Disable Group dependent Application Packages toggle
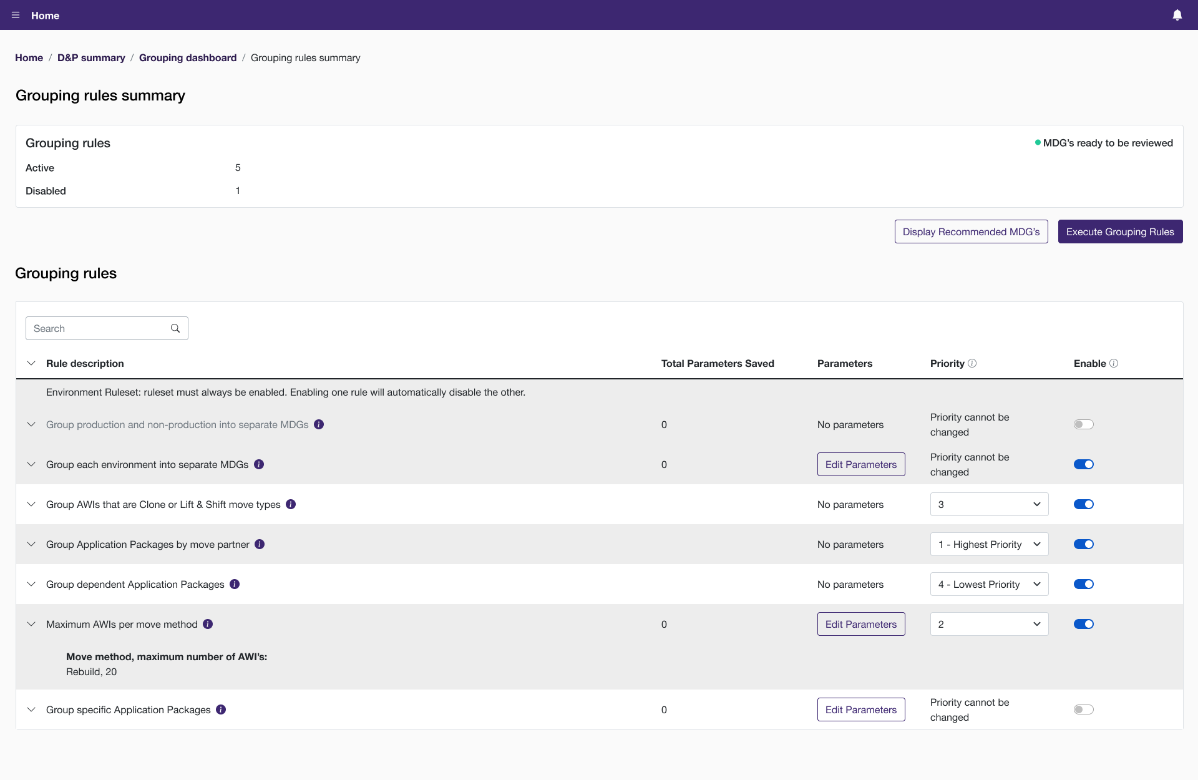Viewport: 1198px width, 780px height. [x=1083, y=584]
